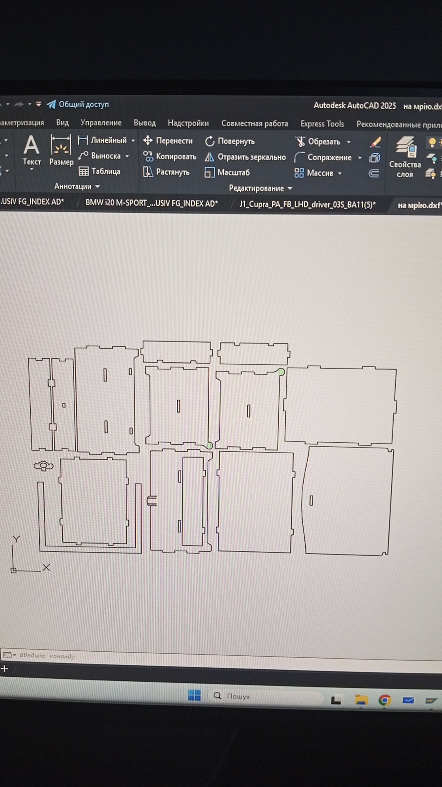Image resolution: width=442 pixels, height=787 pixels.
Task: Add a new layout with plus icon
Action: pos(5,669)
